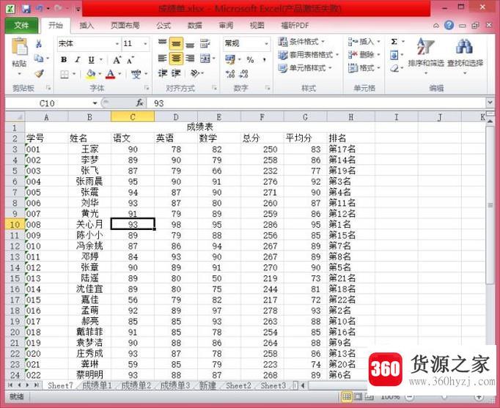This screenshot has width=500, height=408.
Task: Click the Excel Help question mark
Action: tap(449, 25)
